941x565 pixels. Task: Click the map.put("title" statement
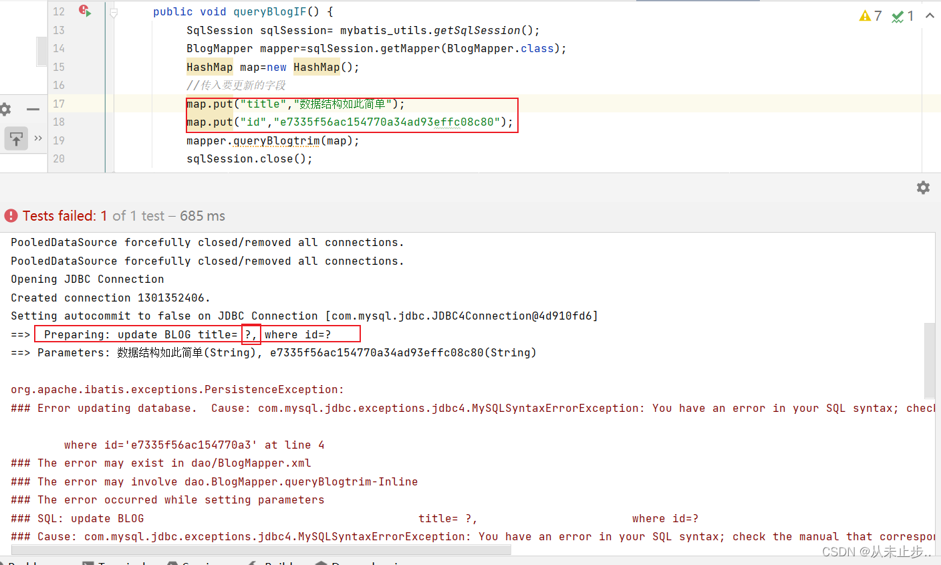295,104
